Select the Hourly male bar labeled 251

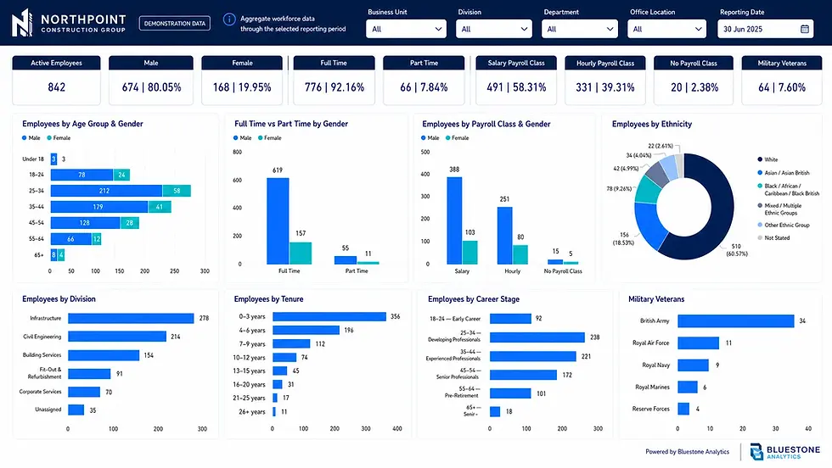click(504, 236)
